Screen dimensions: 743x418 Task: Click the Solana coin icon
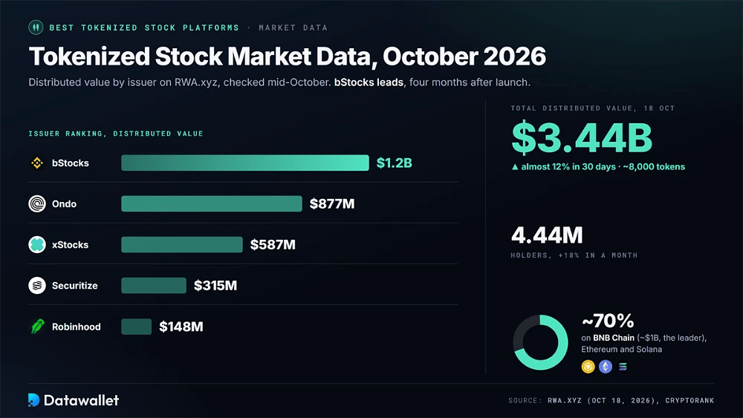tap(623, 367)
